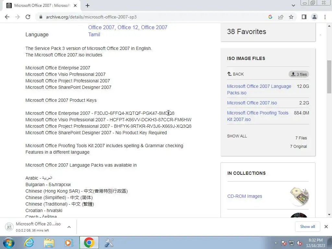Open the browser side panel

pos(304,17)
